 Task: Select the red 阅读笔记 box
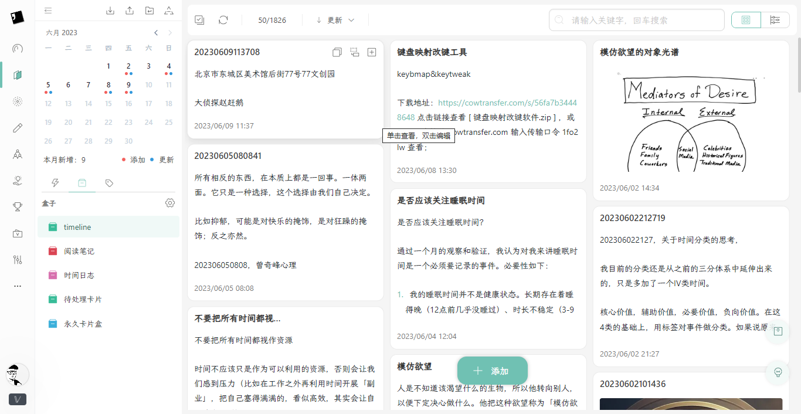79,251
